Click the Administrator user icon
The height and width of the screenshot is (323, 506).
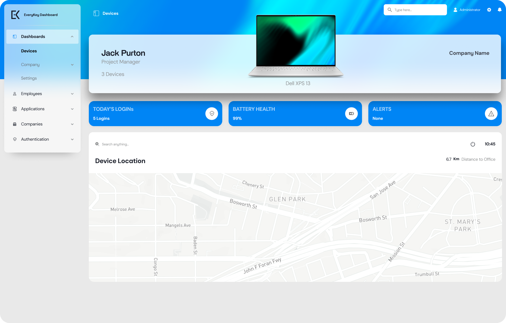click(455, 10)
